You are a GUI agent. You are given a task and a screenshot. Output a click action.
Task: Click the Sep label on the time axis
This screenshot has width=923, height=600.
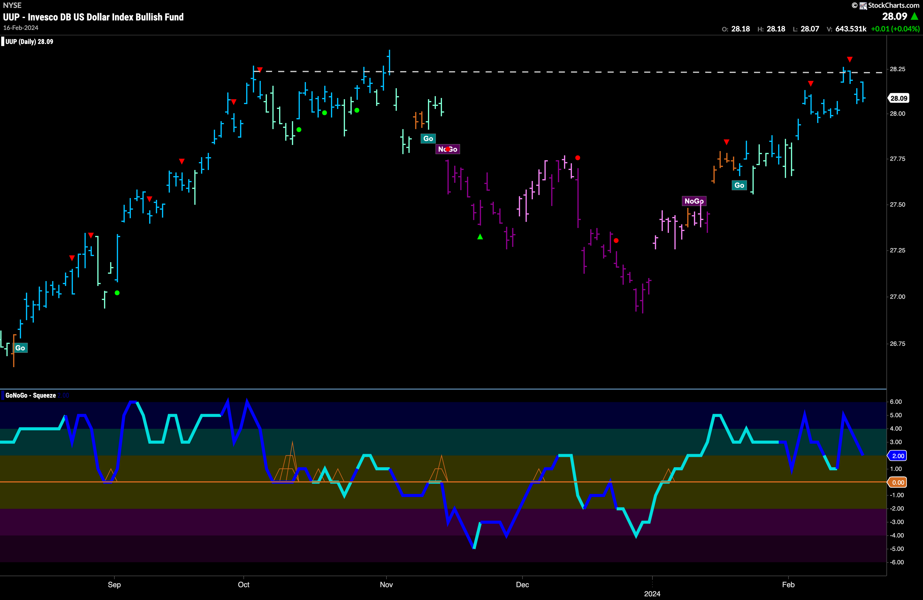coord(114,585)
